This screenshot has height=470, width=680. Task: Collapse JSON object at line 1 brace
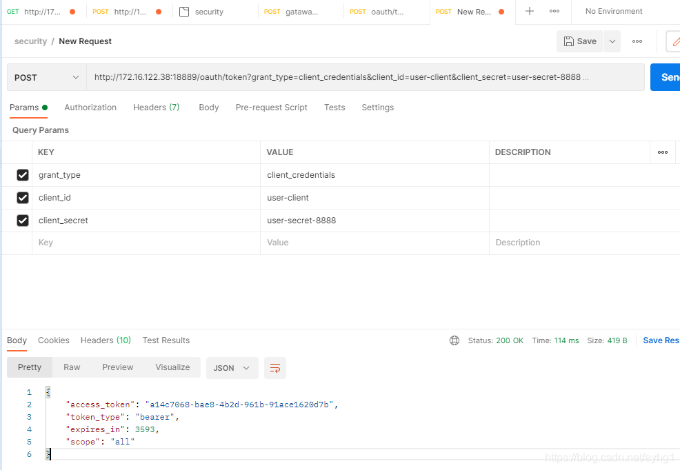click(48, 392)
